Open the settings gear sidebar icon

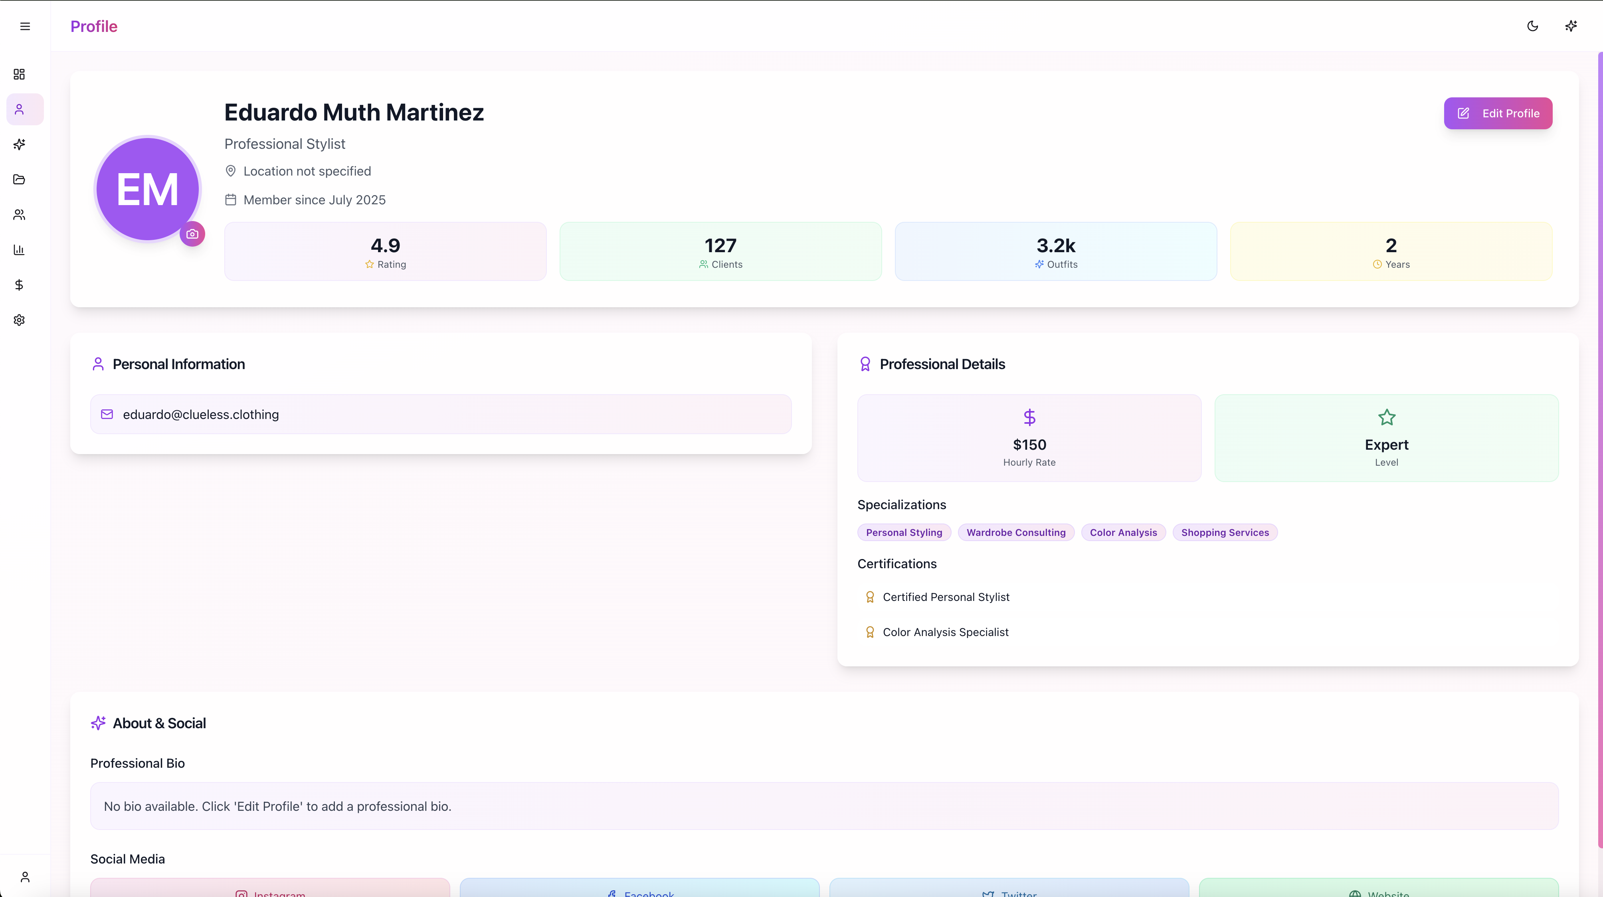pyautogui.click(x=19, y=320)
